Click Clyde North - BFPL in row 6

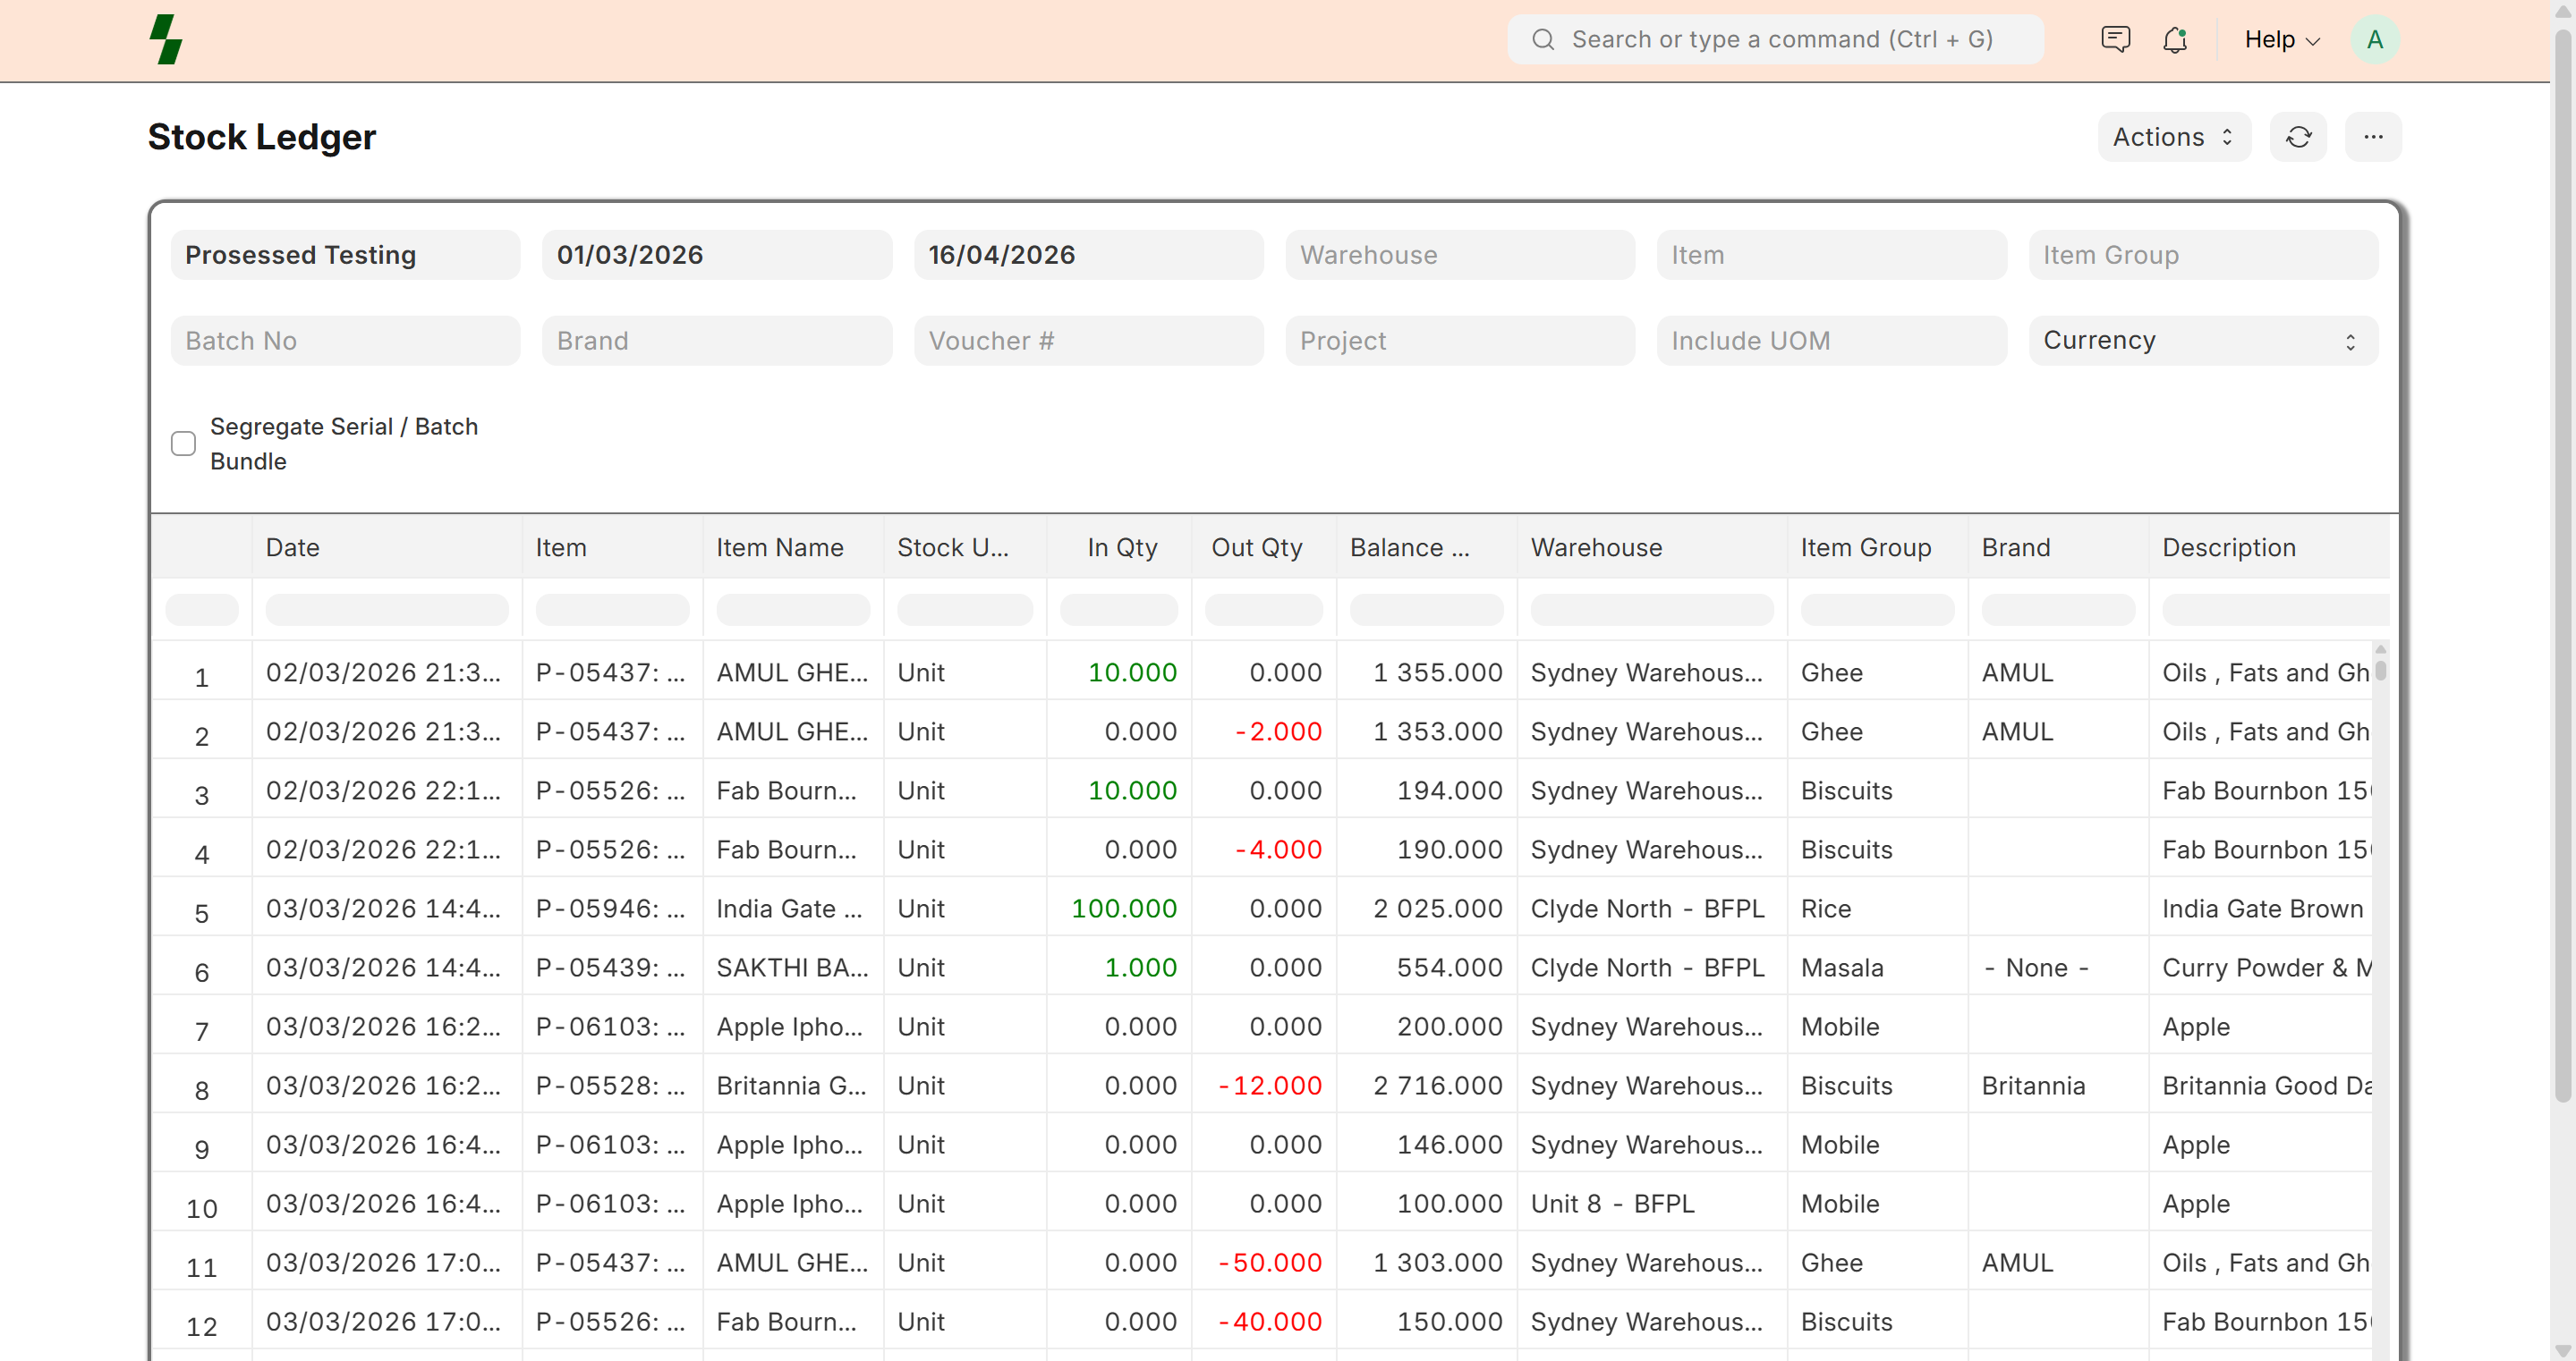tap(1646, 968)
